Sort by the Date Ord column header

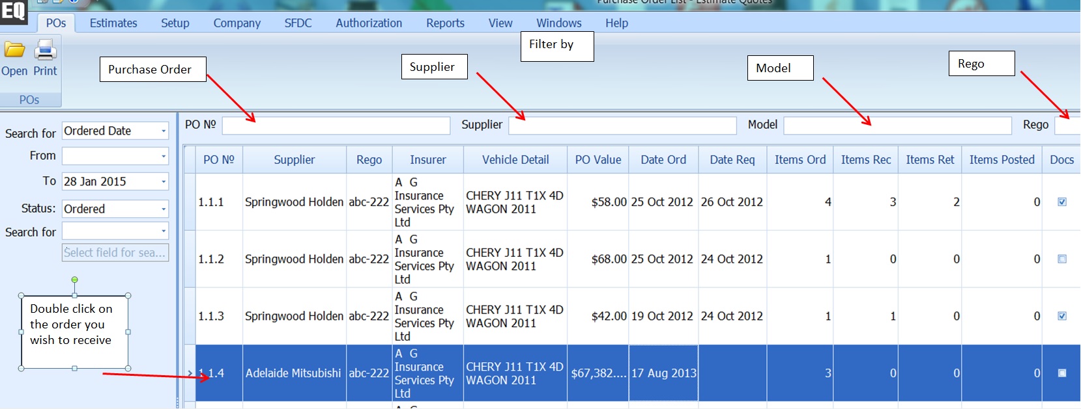click(x=663, y=160)
